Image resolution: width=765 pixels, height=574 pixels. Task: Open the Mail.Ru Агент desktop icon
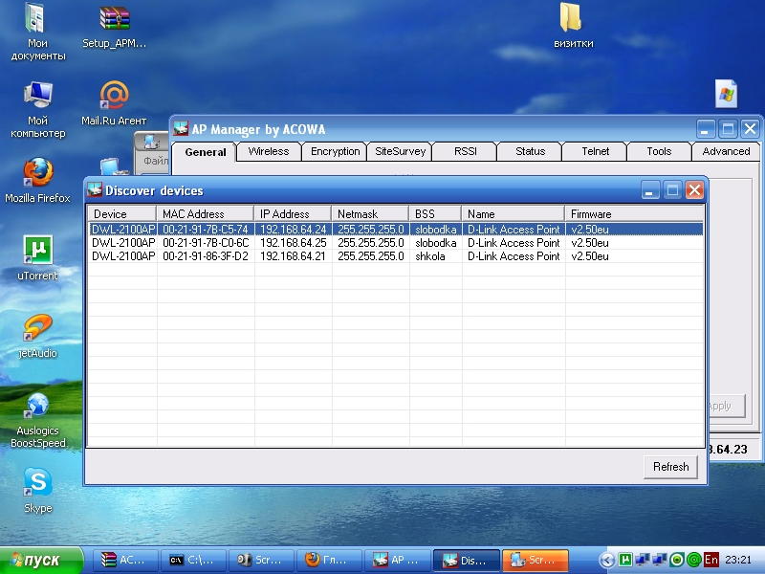click(x=114, y=97)
